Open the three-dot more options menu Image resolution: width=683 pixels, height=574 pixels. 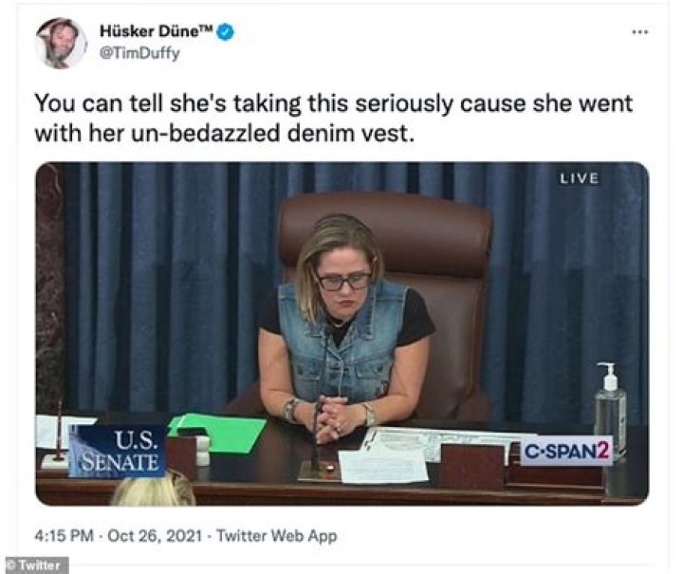pyautogui.click(x=640, y=32)
